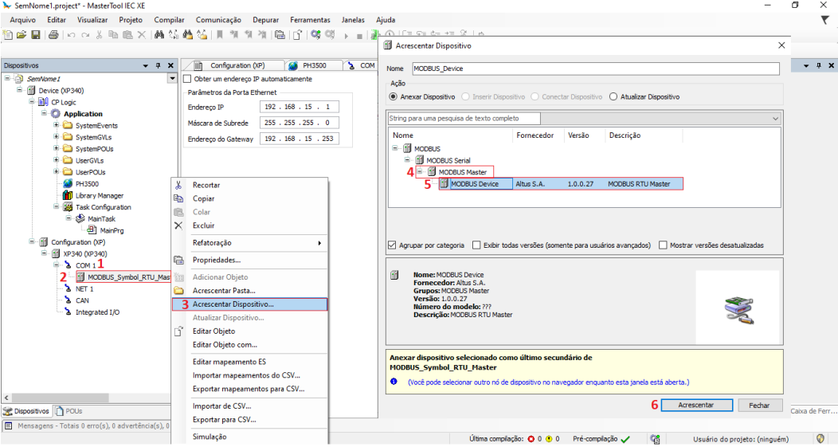Click the Print toolbar icon

pos(53,35)
